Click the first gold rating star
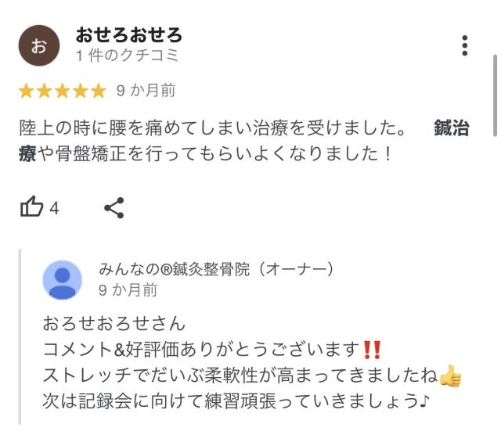The image size is (501, 442). [26, 91]
